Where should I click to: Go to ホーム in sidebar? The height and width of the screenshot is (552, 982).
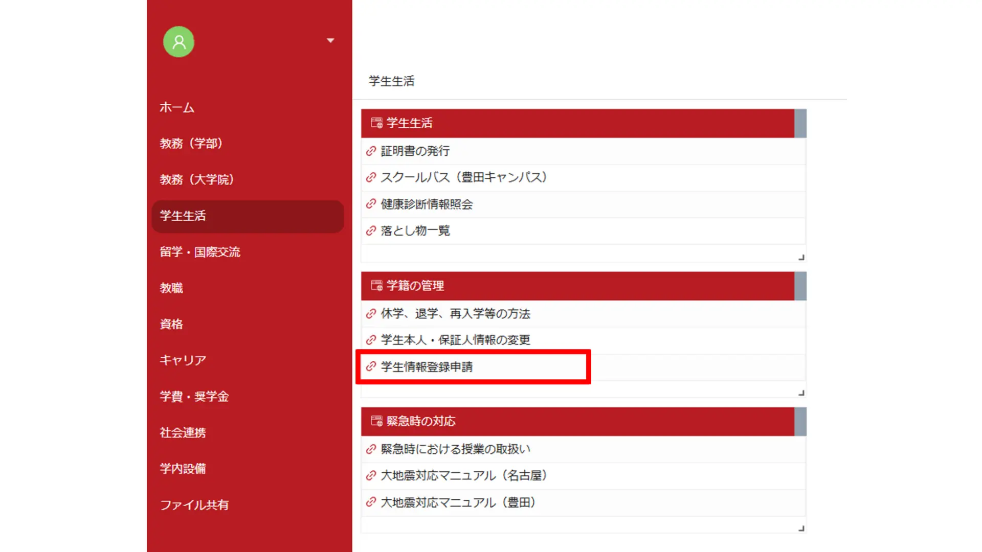177,108
